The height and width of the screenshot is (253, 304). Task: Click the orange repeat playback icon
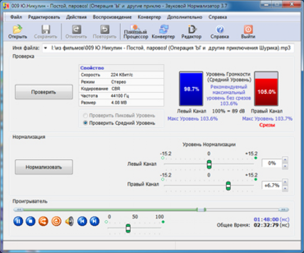(56, 221)
